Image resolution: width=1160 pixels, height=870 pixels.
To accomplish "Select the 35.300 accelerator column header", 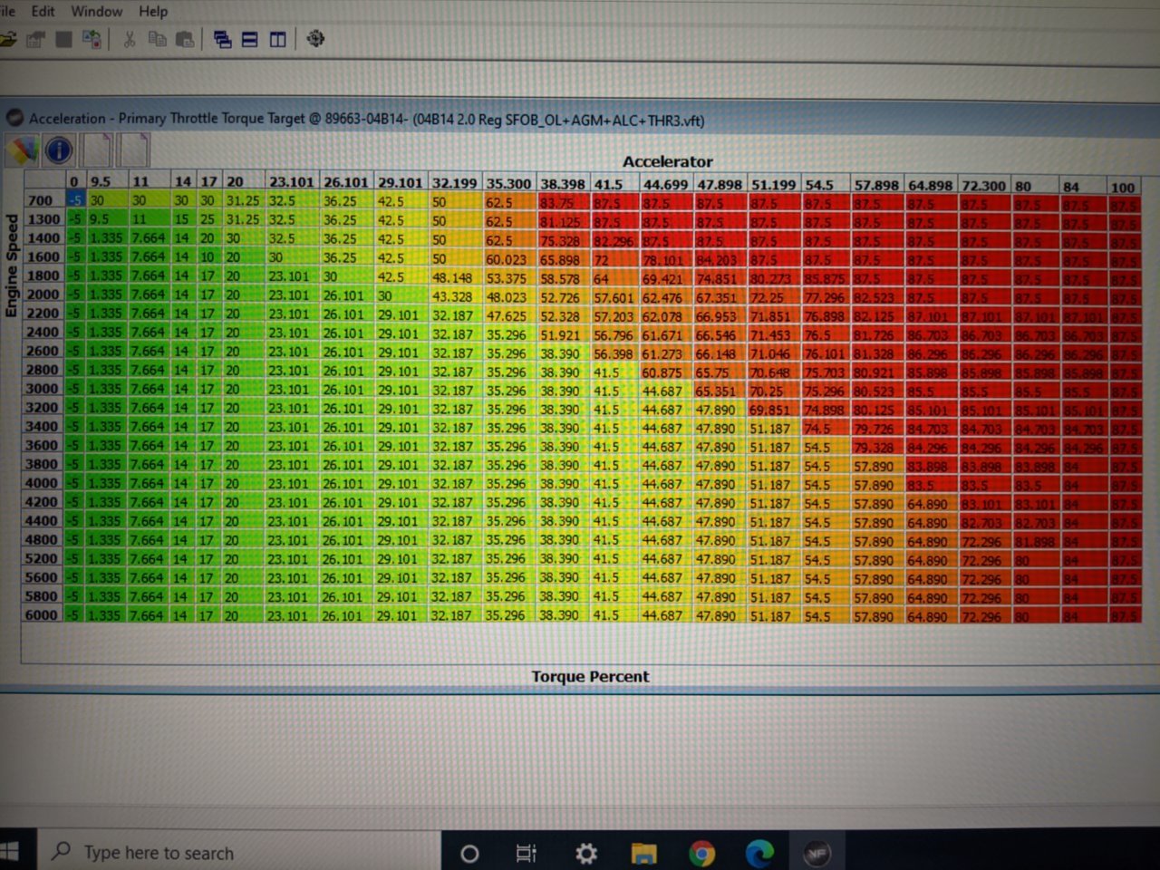I will click(x=508, y=184).
